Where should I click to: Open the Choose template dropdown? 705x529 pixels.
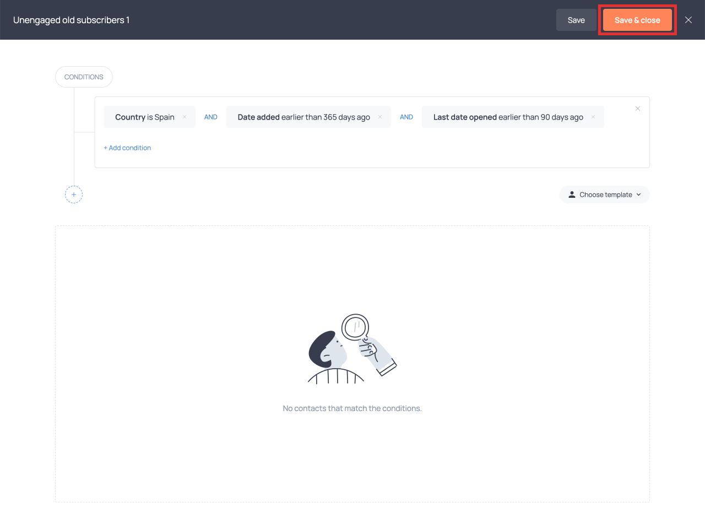coord(604,195)
